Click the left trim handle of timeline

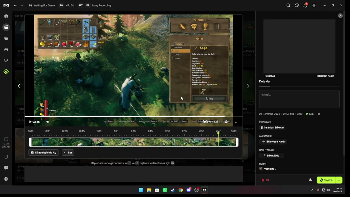coord(30,142)
